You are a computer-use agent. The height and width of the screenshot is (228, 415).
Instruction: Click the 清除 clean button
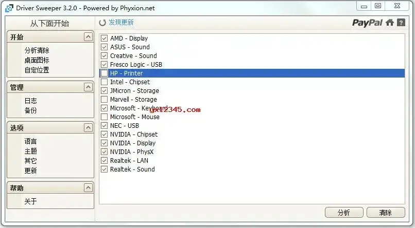[x=386, y=213]
